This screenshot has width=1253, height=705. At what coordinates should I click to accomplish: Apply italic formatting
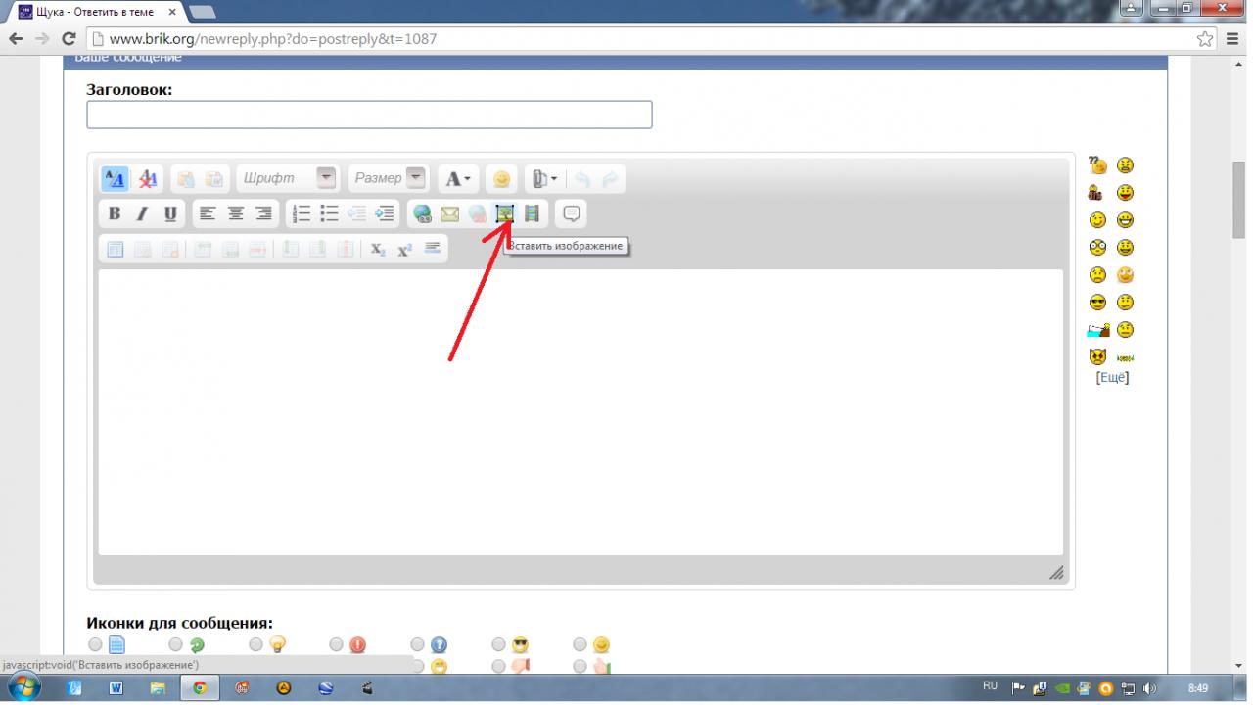(142, 213)
